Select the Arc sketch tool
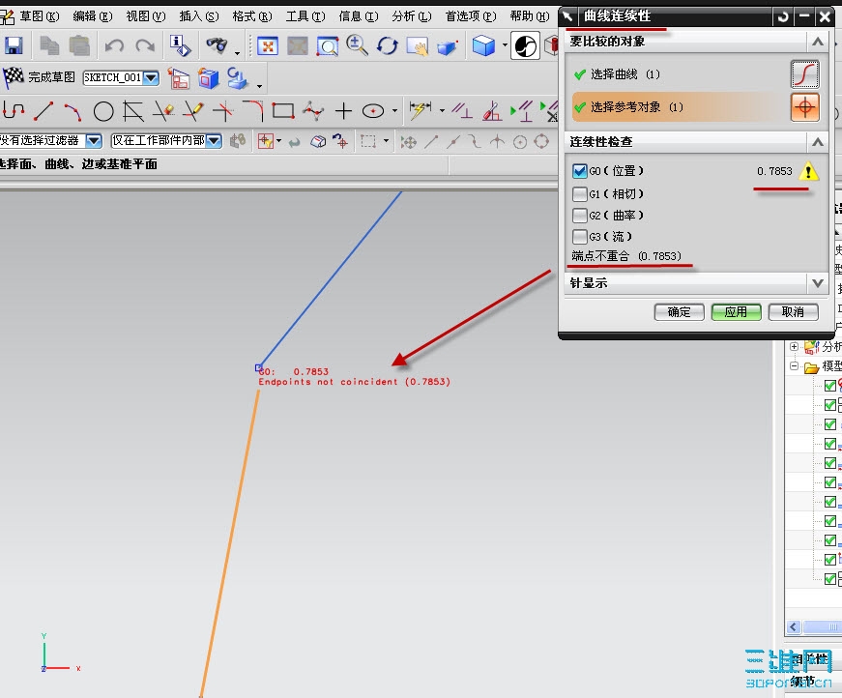 coord(73,112)
